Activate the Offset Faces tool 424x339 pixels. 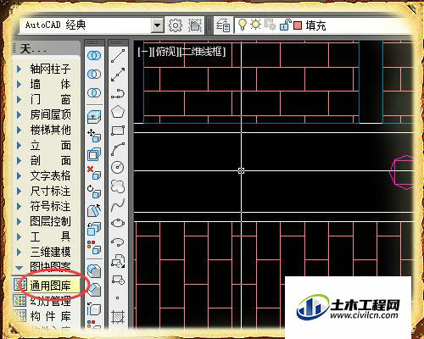(94, 154)
